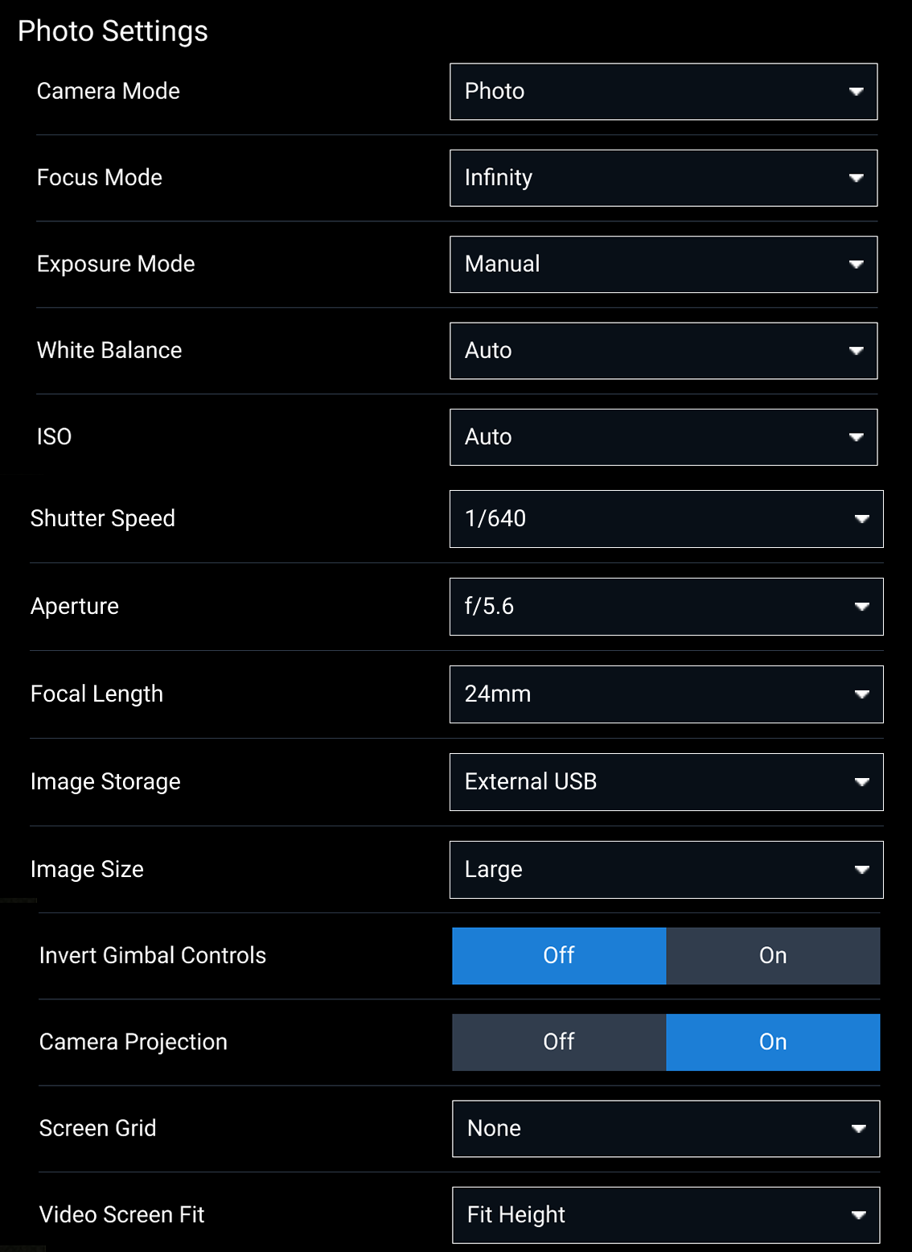Expand the Focus Mode dropdown showing Infinity
Image resolution: width=912 pixels, height=1252 pixels.
663,178
